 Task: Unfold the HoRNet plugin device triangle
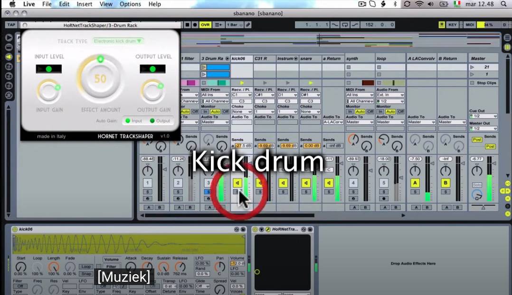pyautogui.click(x=261, y=230)
